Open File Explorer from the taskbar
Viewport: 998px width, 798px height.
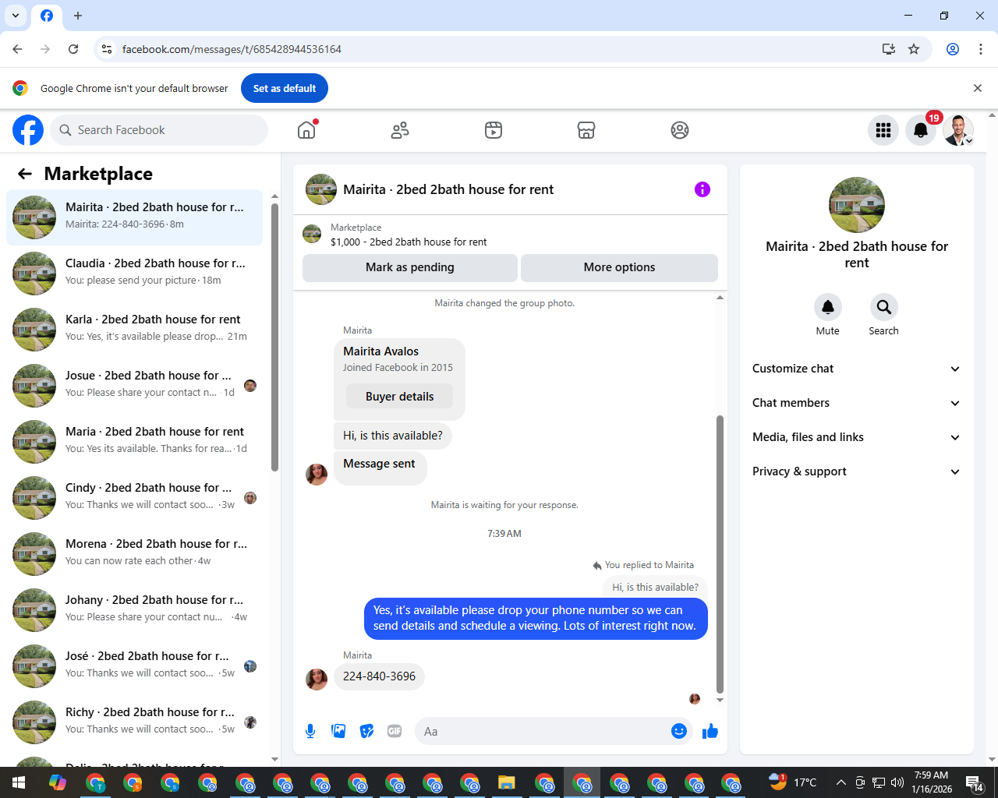(507, 782)
